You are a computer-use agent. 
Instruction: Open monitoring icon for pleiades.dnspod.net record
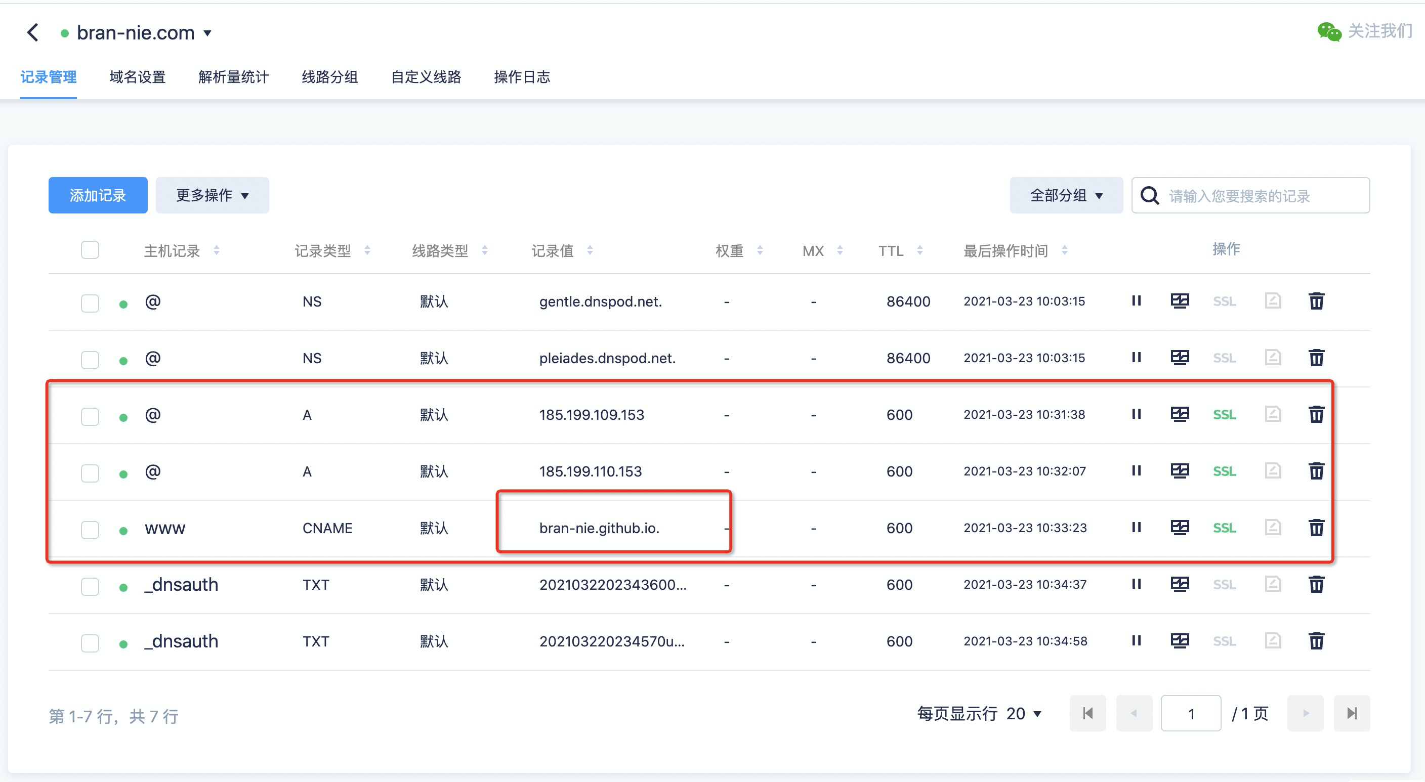[x=1180, y=358]
